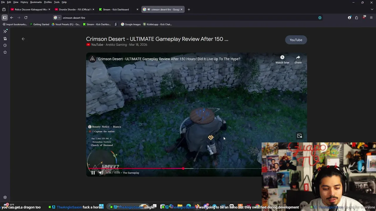
Task: Click the 51°F weather taskbar widget
Action: 9,205
